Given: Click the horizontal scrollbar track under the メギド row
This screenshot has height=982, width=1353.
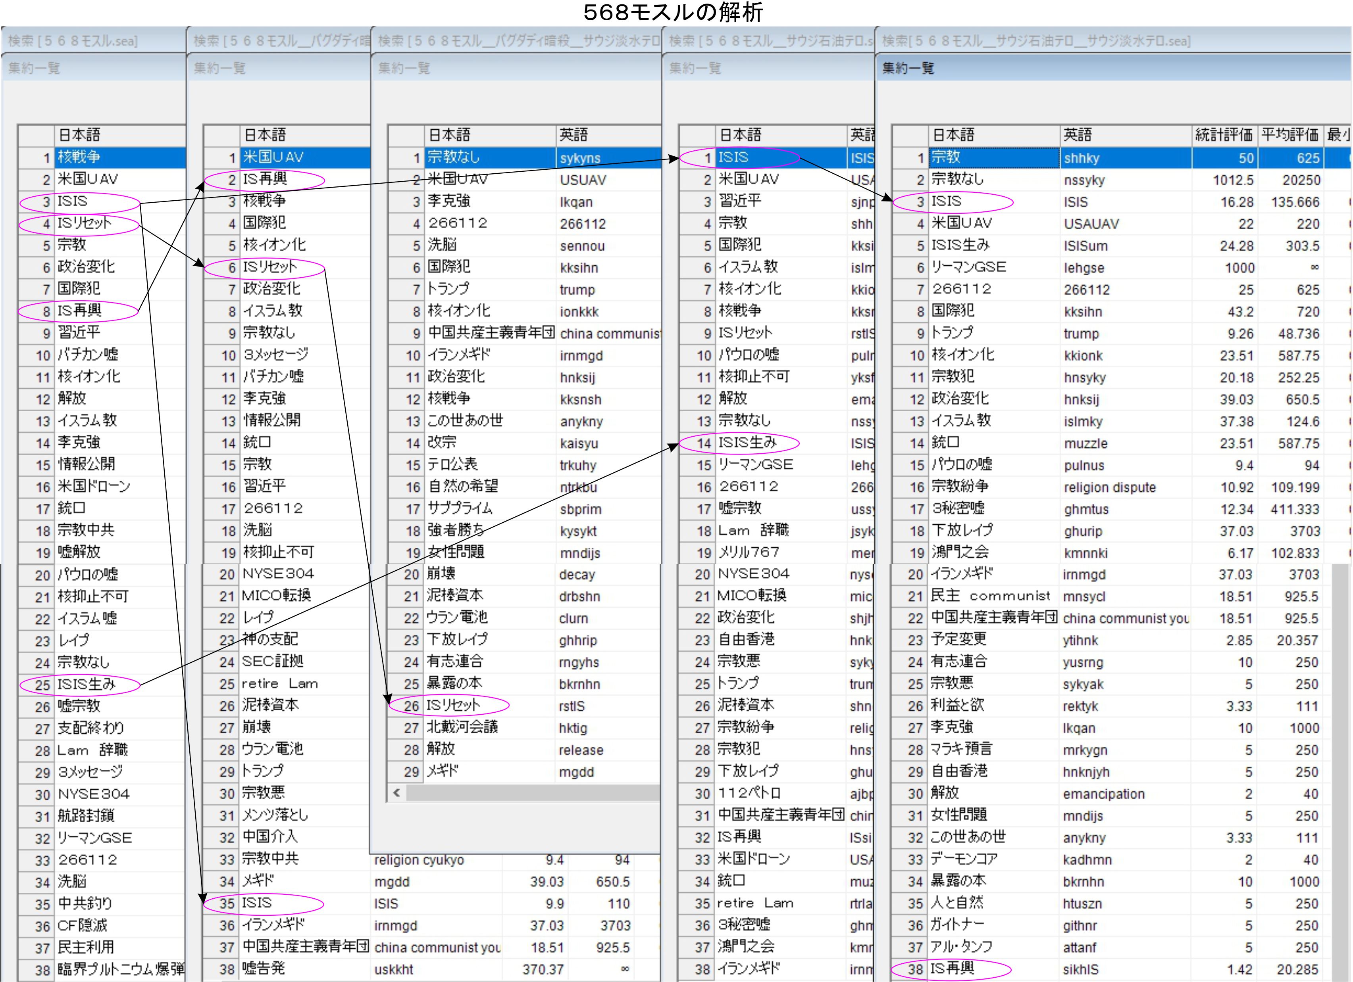Looking at the screenshot, I should [531, 792].
